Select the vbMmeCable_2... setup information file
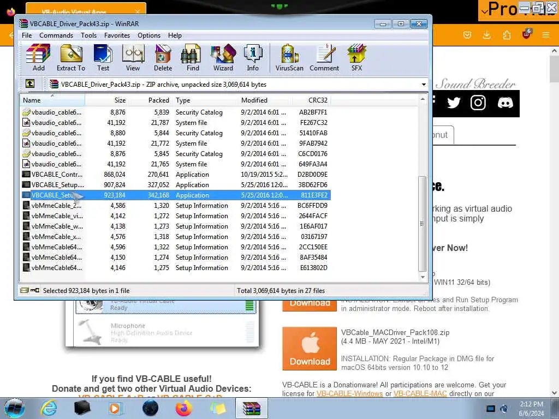The image size is (559, 419). (175, 206)
